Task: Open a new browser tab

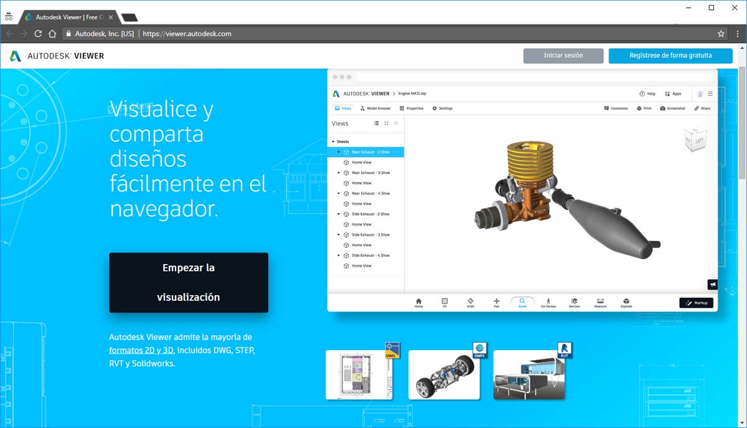Action: point(129,17)
